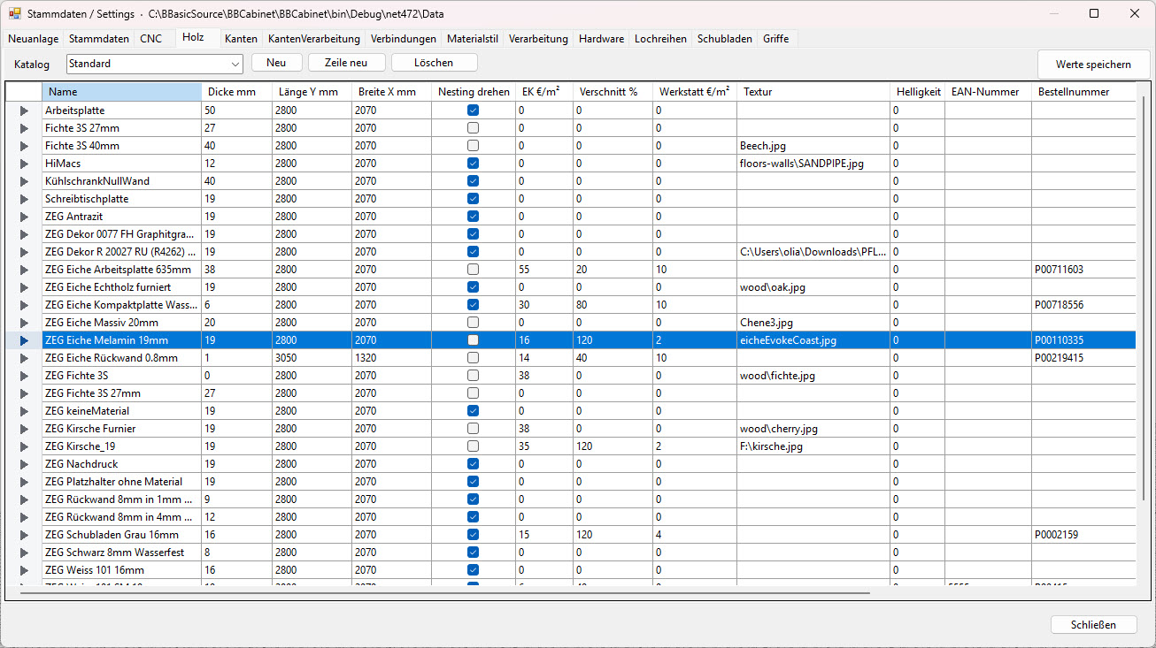Toggle Nesting drehen for Arbeitsplatte
The height and width of the screenshot is (648, 1156).
tap(474, 111)
